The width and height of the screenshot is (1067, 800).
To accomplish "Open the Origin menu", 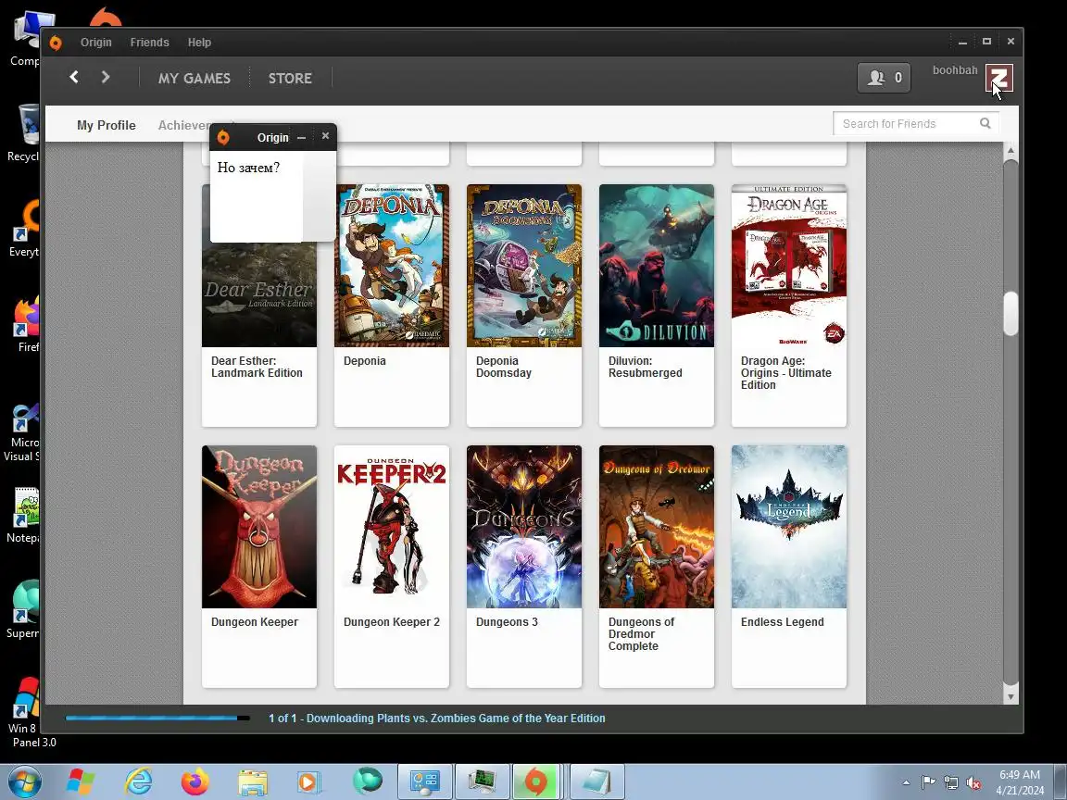I will click(x=96, y=43).
